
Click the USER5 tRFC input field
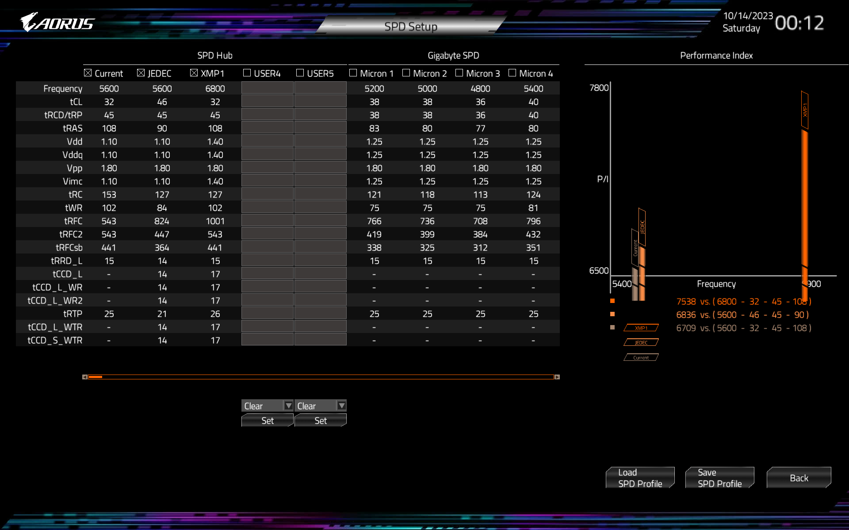(321, 220)
